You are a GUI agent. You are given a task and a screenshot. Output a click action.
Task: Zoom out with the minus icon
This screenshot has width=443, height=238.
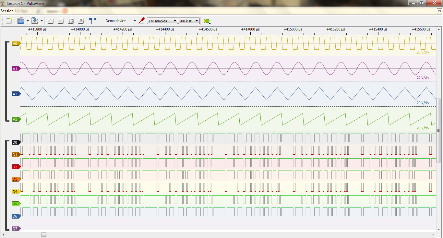60,21
